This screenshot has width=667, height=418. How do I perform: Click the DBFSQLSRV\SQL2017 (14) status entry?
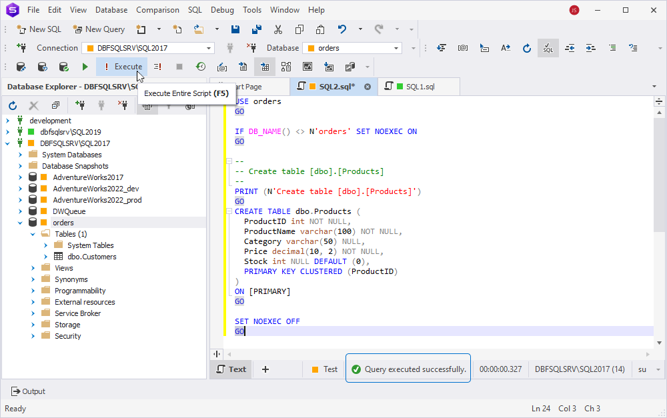[580, 369]
